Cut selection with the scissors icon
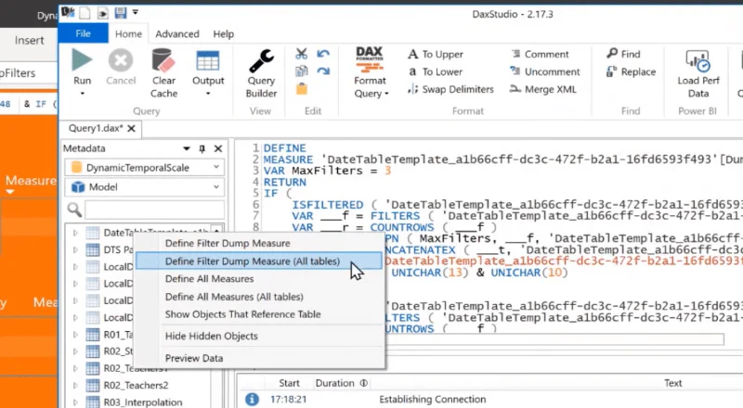Screen dimensions: 743x408 301,54
